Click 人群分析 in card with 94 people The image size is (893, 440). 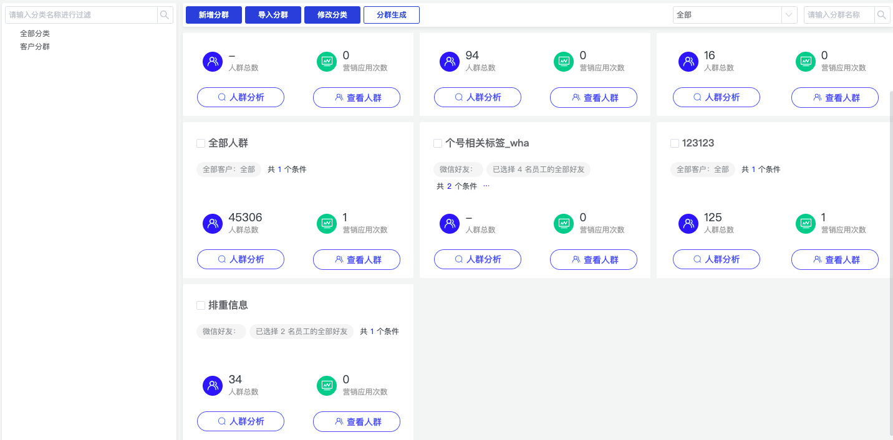pyautogui.click(x=478, y=97)
